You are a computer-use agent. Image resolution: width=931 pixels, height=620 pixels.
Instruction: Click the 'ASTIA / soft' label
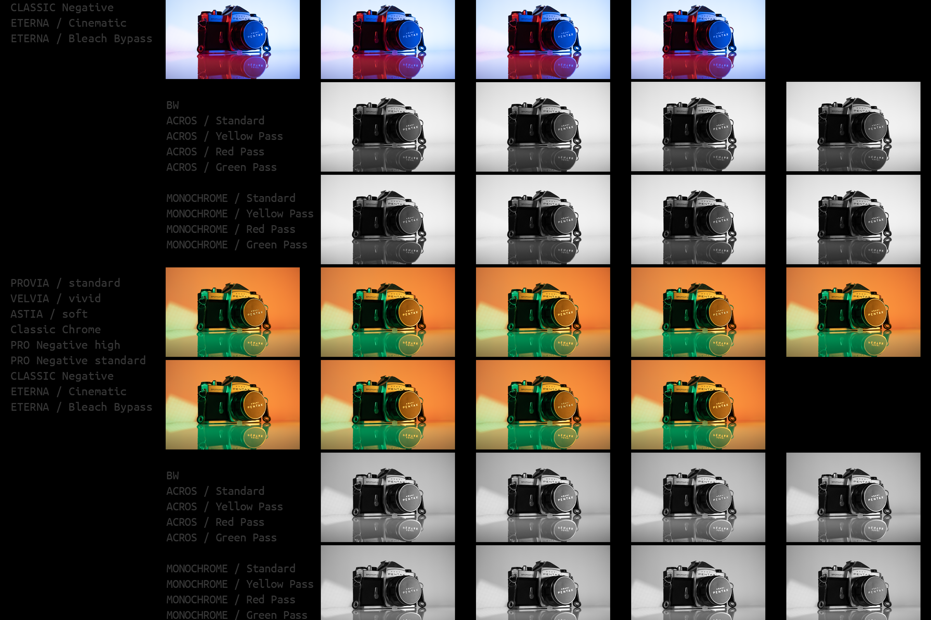tap(49, 314)
